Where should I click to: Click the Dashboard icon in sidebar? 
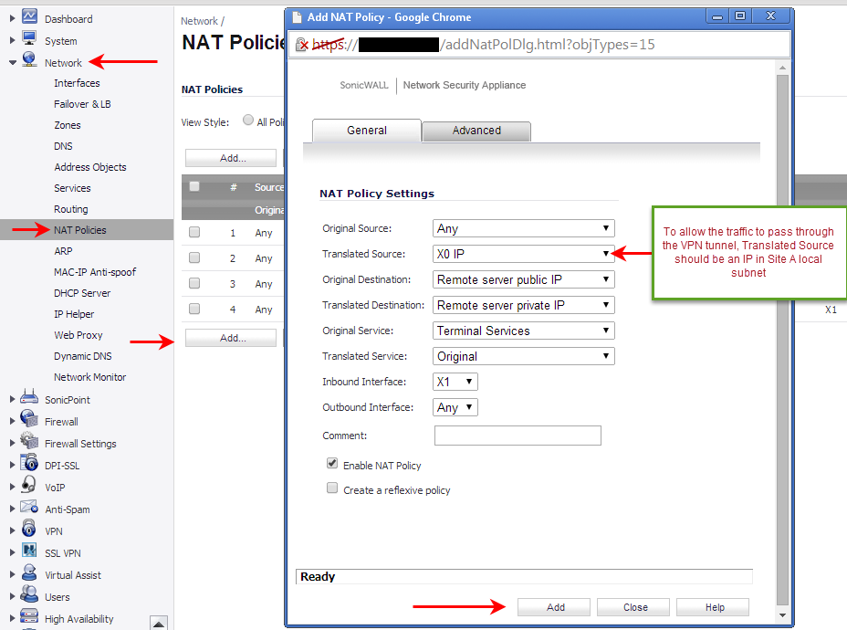coord(29,17)
